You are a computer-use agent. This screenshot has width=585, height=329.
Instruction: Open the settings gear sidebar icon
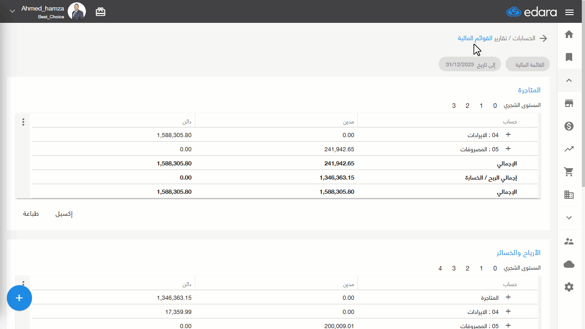point(569,287)
